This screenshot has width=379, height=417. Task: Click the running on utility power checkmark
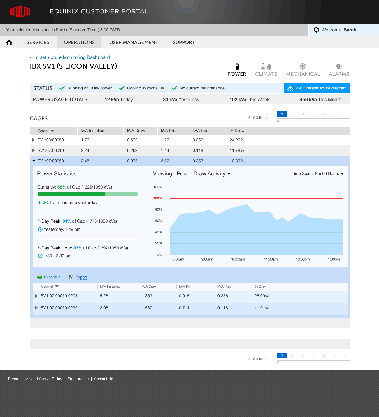pyautogui.click(x=62, y=88)
